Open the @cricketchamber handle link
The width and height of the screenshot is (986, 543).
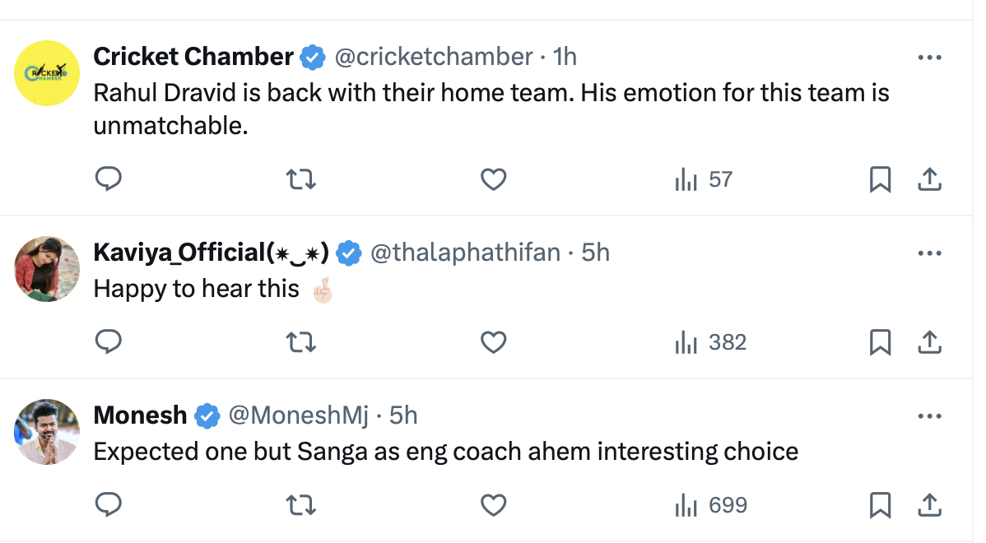coord(433,57)
